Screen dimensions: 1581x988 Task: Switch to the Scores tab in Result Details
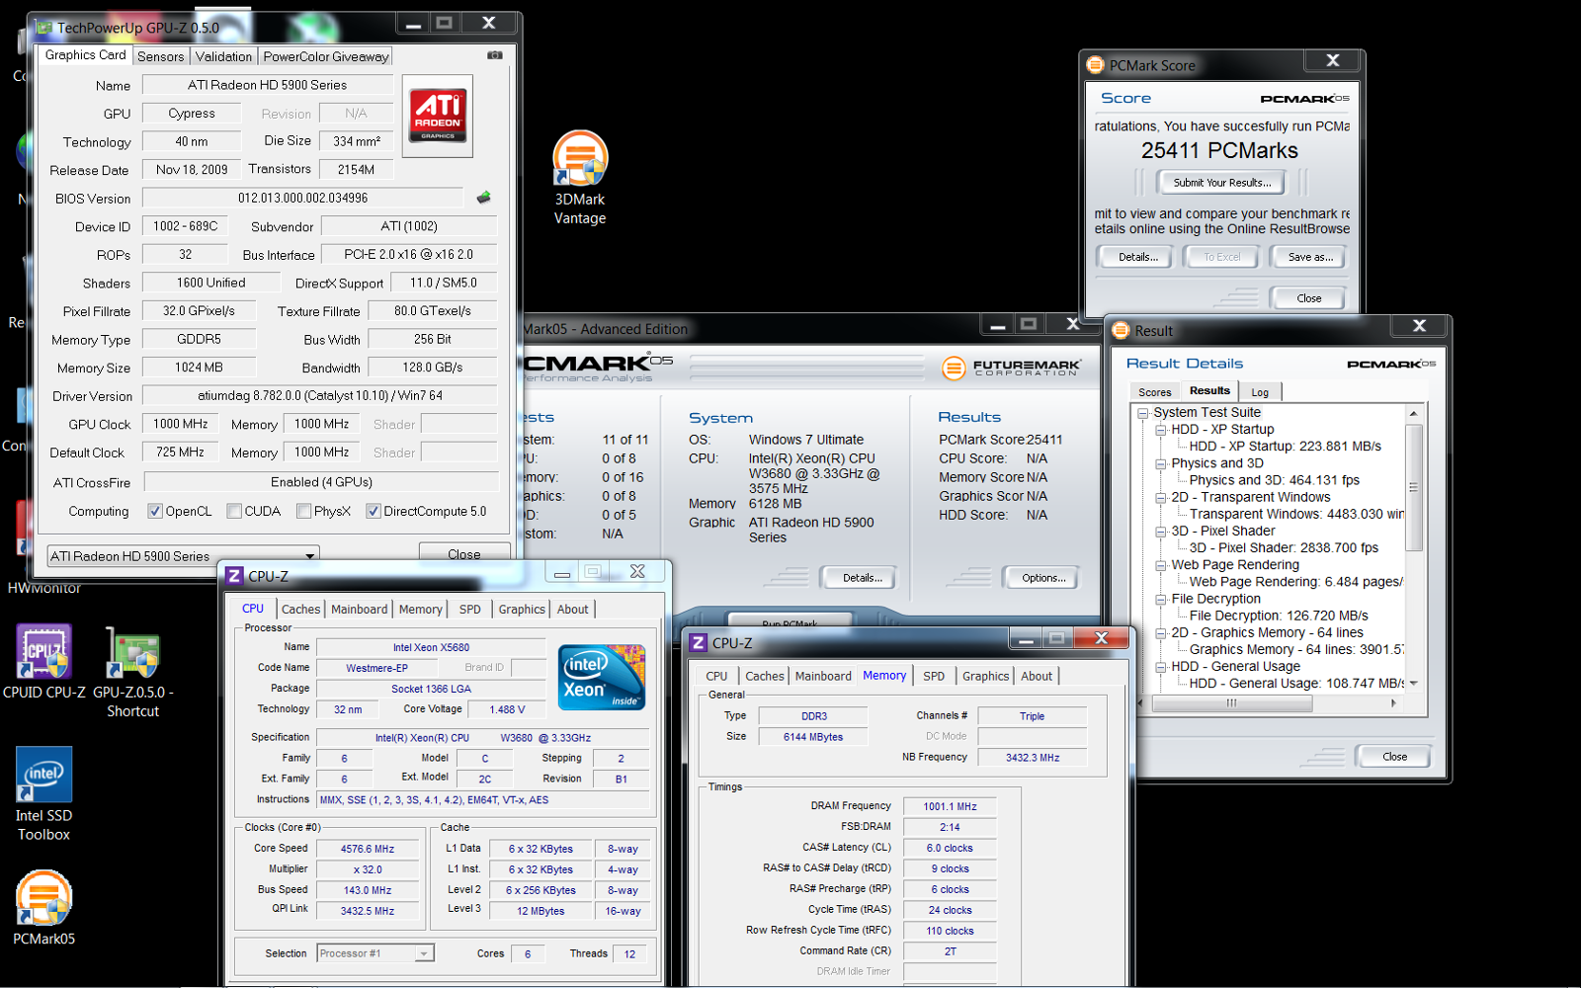[x=1154, y=392]
